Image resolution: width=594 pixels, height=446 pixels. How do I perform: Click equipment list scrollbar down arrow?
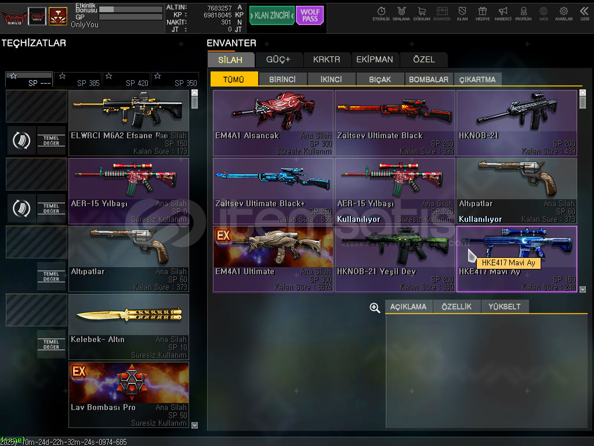195,425
